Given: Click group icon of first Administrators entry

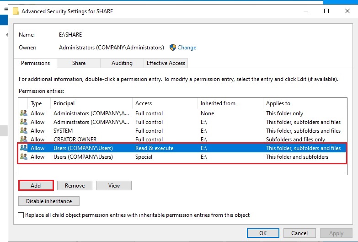Looking at the screenshot, I should click(x=24, y=113).
